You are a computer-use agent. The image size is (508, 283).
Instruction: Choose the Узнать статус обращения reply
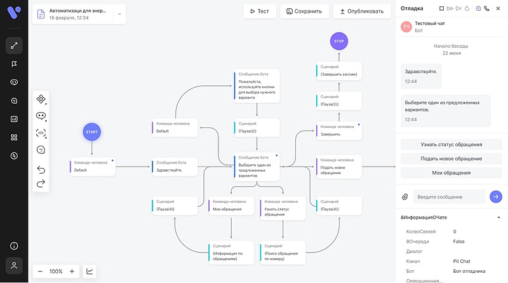pos(451,144)
